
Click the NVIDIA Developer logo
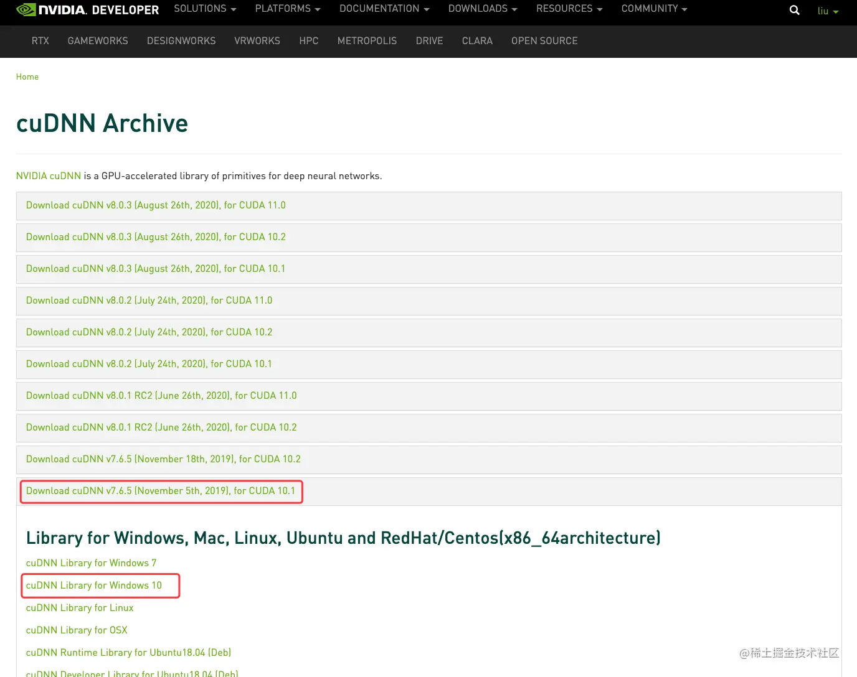click(x=88, y=10)
